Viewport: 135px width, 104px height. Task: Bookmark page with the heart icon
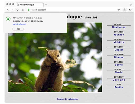coord(119,10)
